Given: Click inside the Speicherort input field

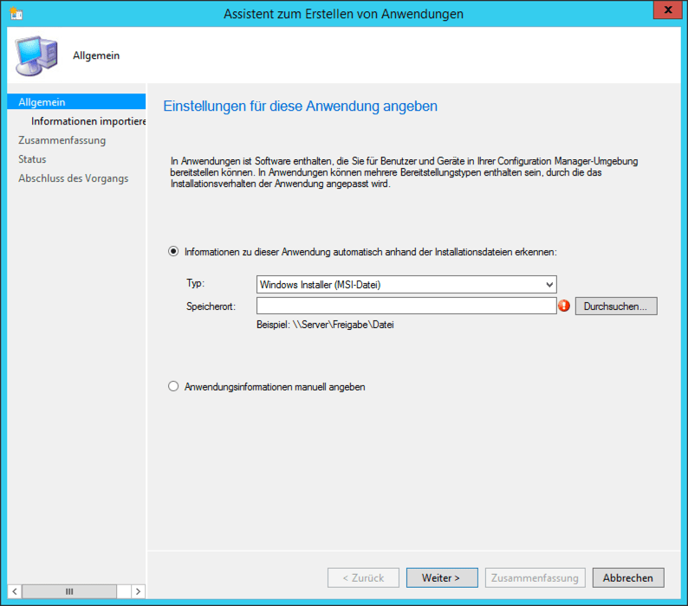Looking at the screenshot, I should tap(406, 306).
